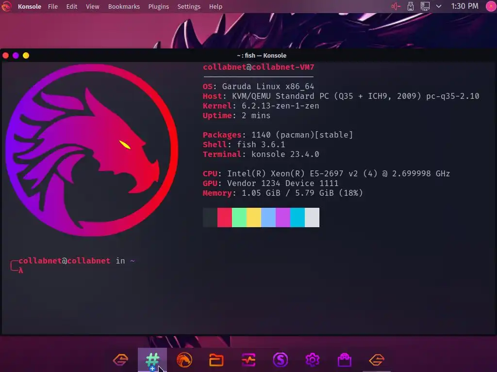The width and height of the screenshot is (497, 372).
Task: Click the 'Shell: fish 3.6.1' line
Action: tap(244, 144)
